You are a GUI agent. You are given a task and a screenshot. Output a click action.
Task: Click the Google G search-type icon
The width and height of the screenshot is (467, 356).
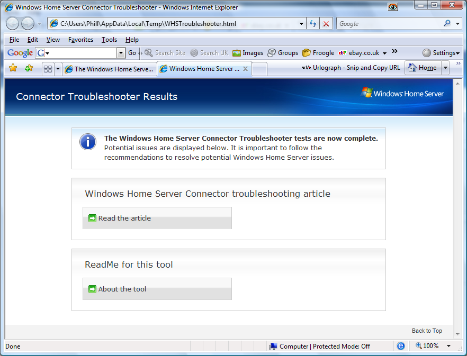pos(42,53)
